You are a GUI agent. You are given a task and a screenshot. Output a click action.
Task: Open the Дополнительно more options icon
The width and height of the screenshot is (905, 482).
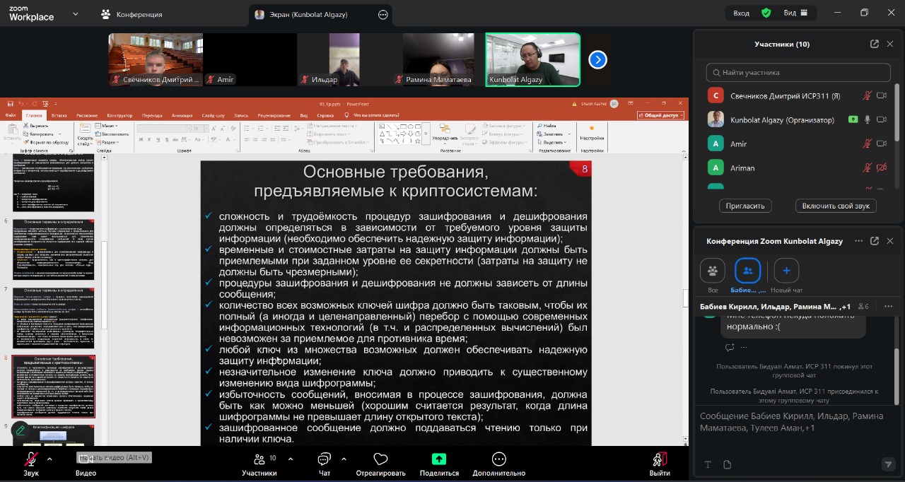[499, 460]
